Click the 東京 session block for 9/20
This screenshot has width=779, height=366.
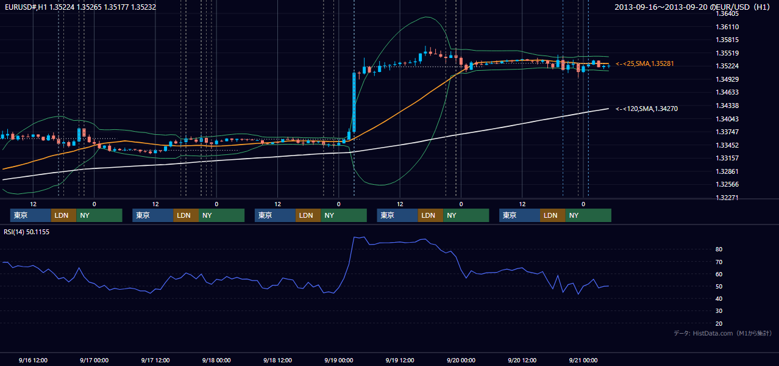click(x=519, y=215)
